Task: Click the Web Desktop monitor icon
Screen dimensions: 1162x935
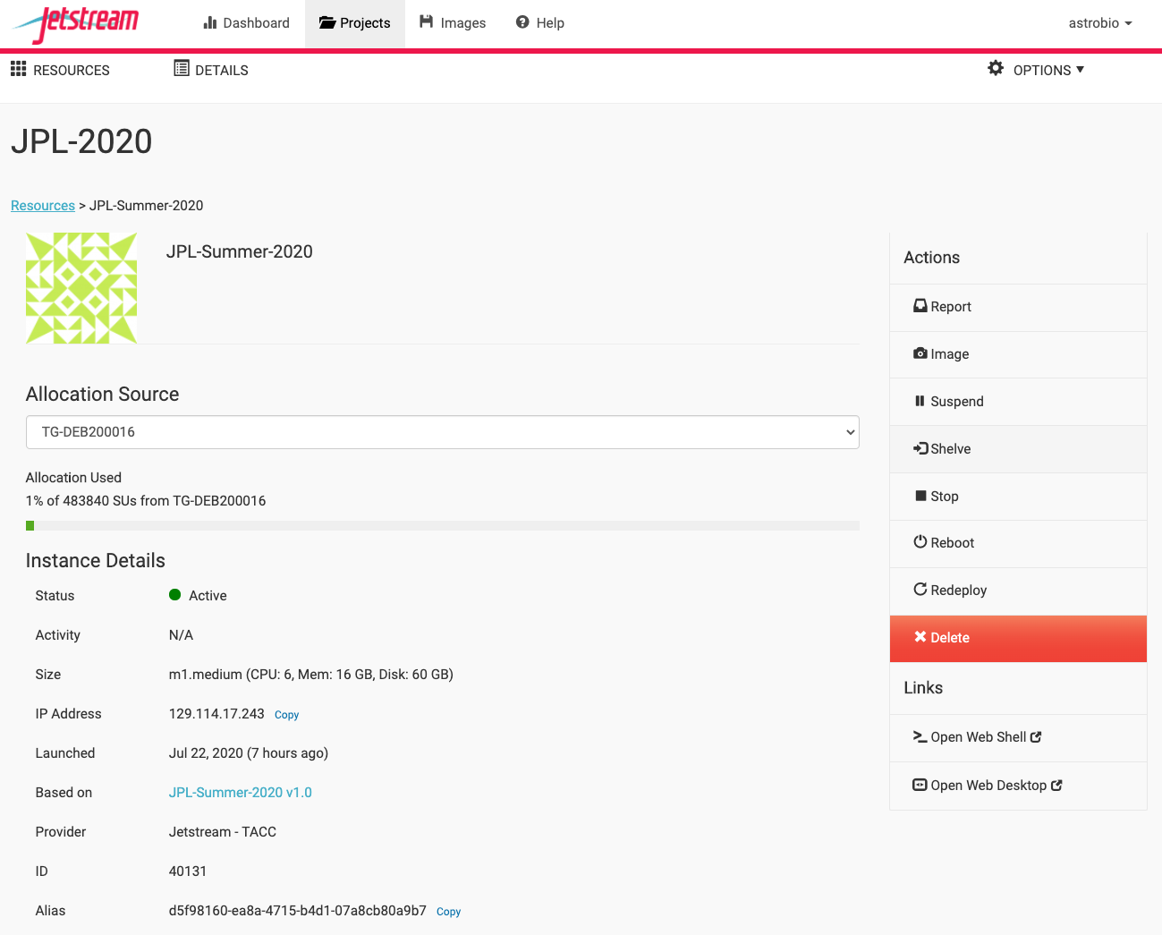Action: coord(920,785)
